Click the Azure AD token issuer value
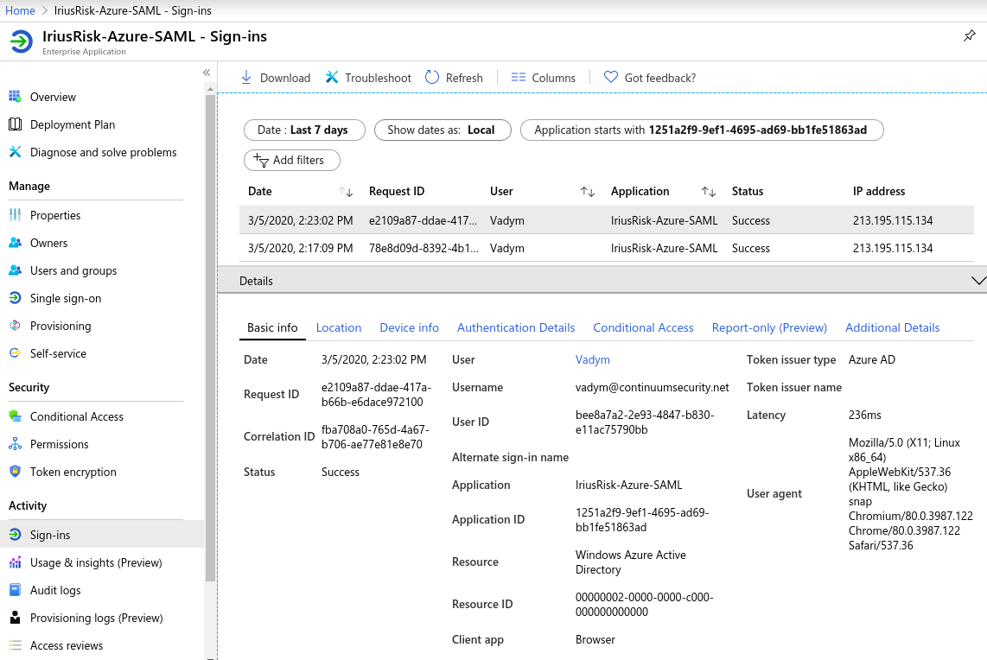Image resolution: width=987 pixels, height=660 pixels. pyautogui.click(x=872, y=360)
